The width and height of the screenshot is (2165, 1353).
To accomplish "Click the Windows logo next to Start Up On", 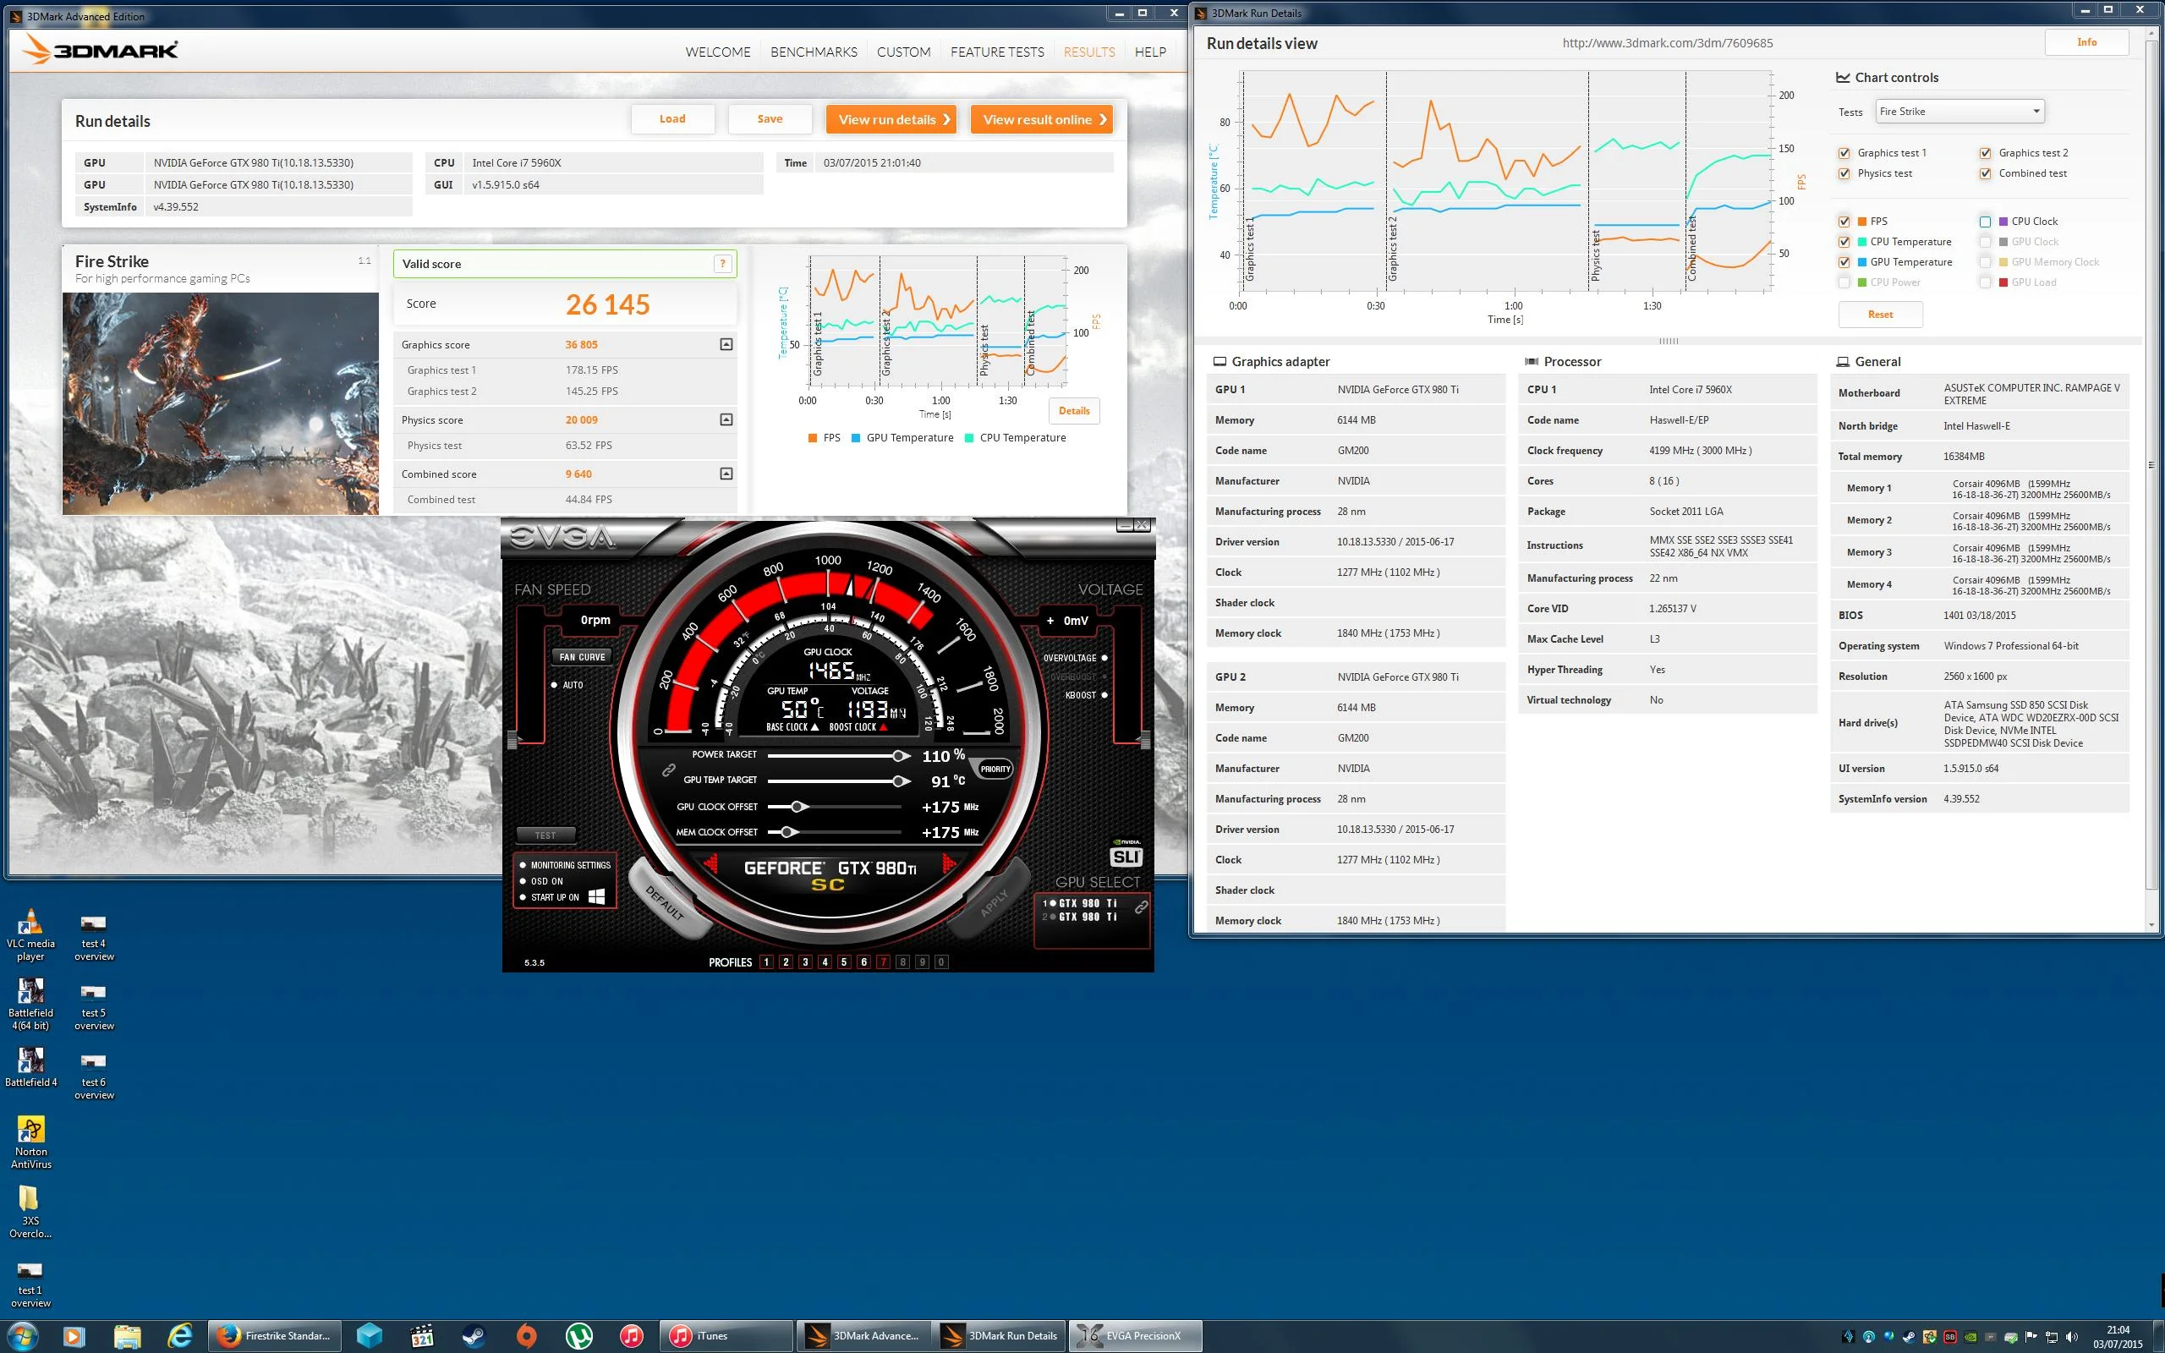I will pyautogui.click(x=597, y=896).
